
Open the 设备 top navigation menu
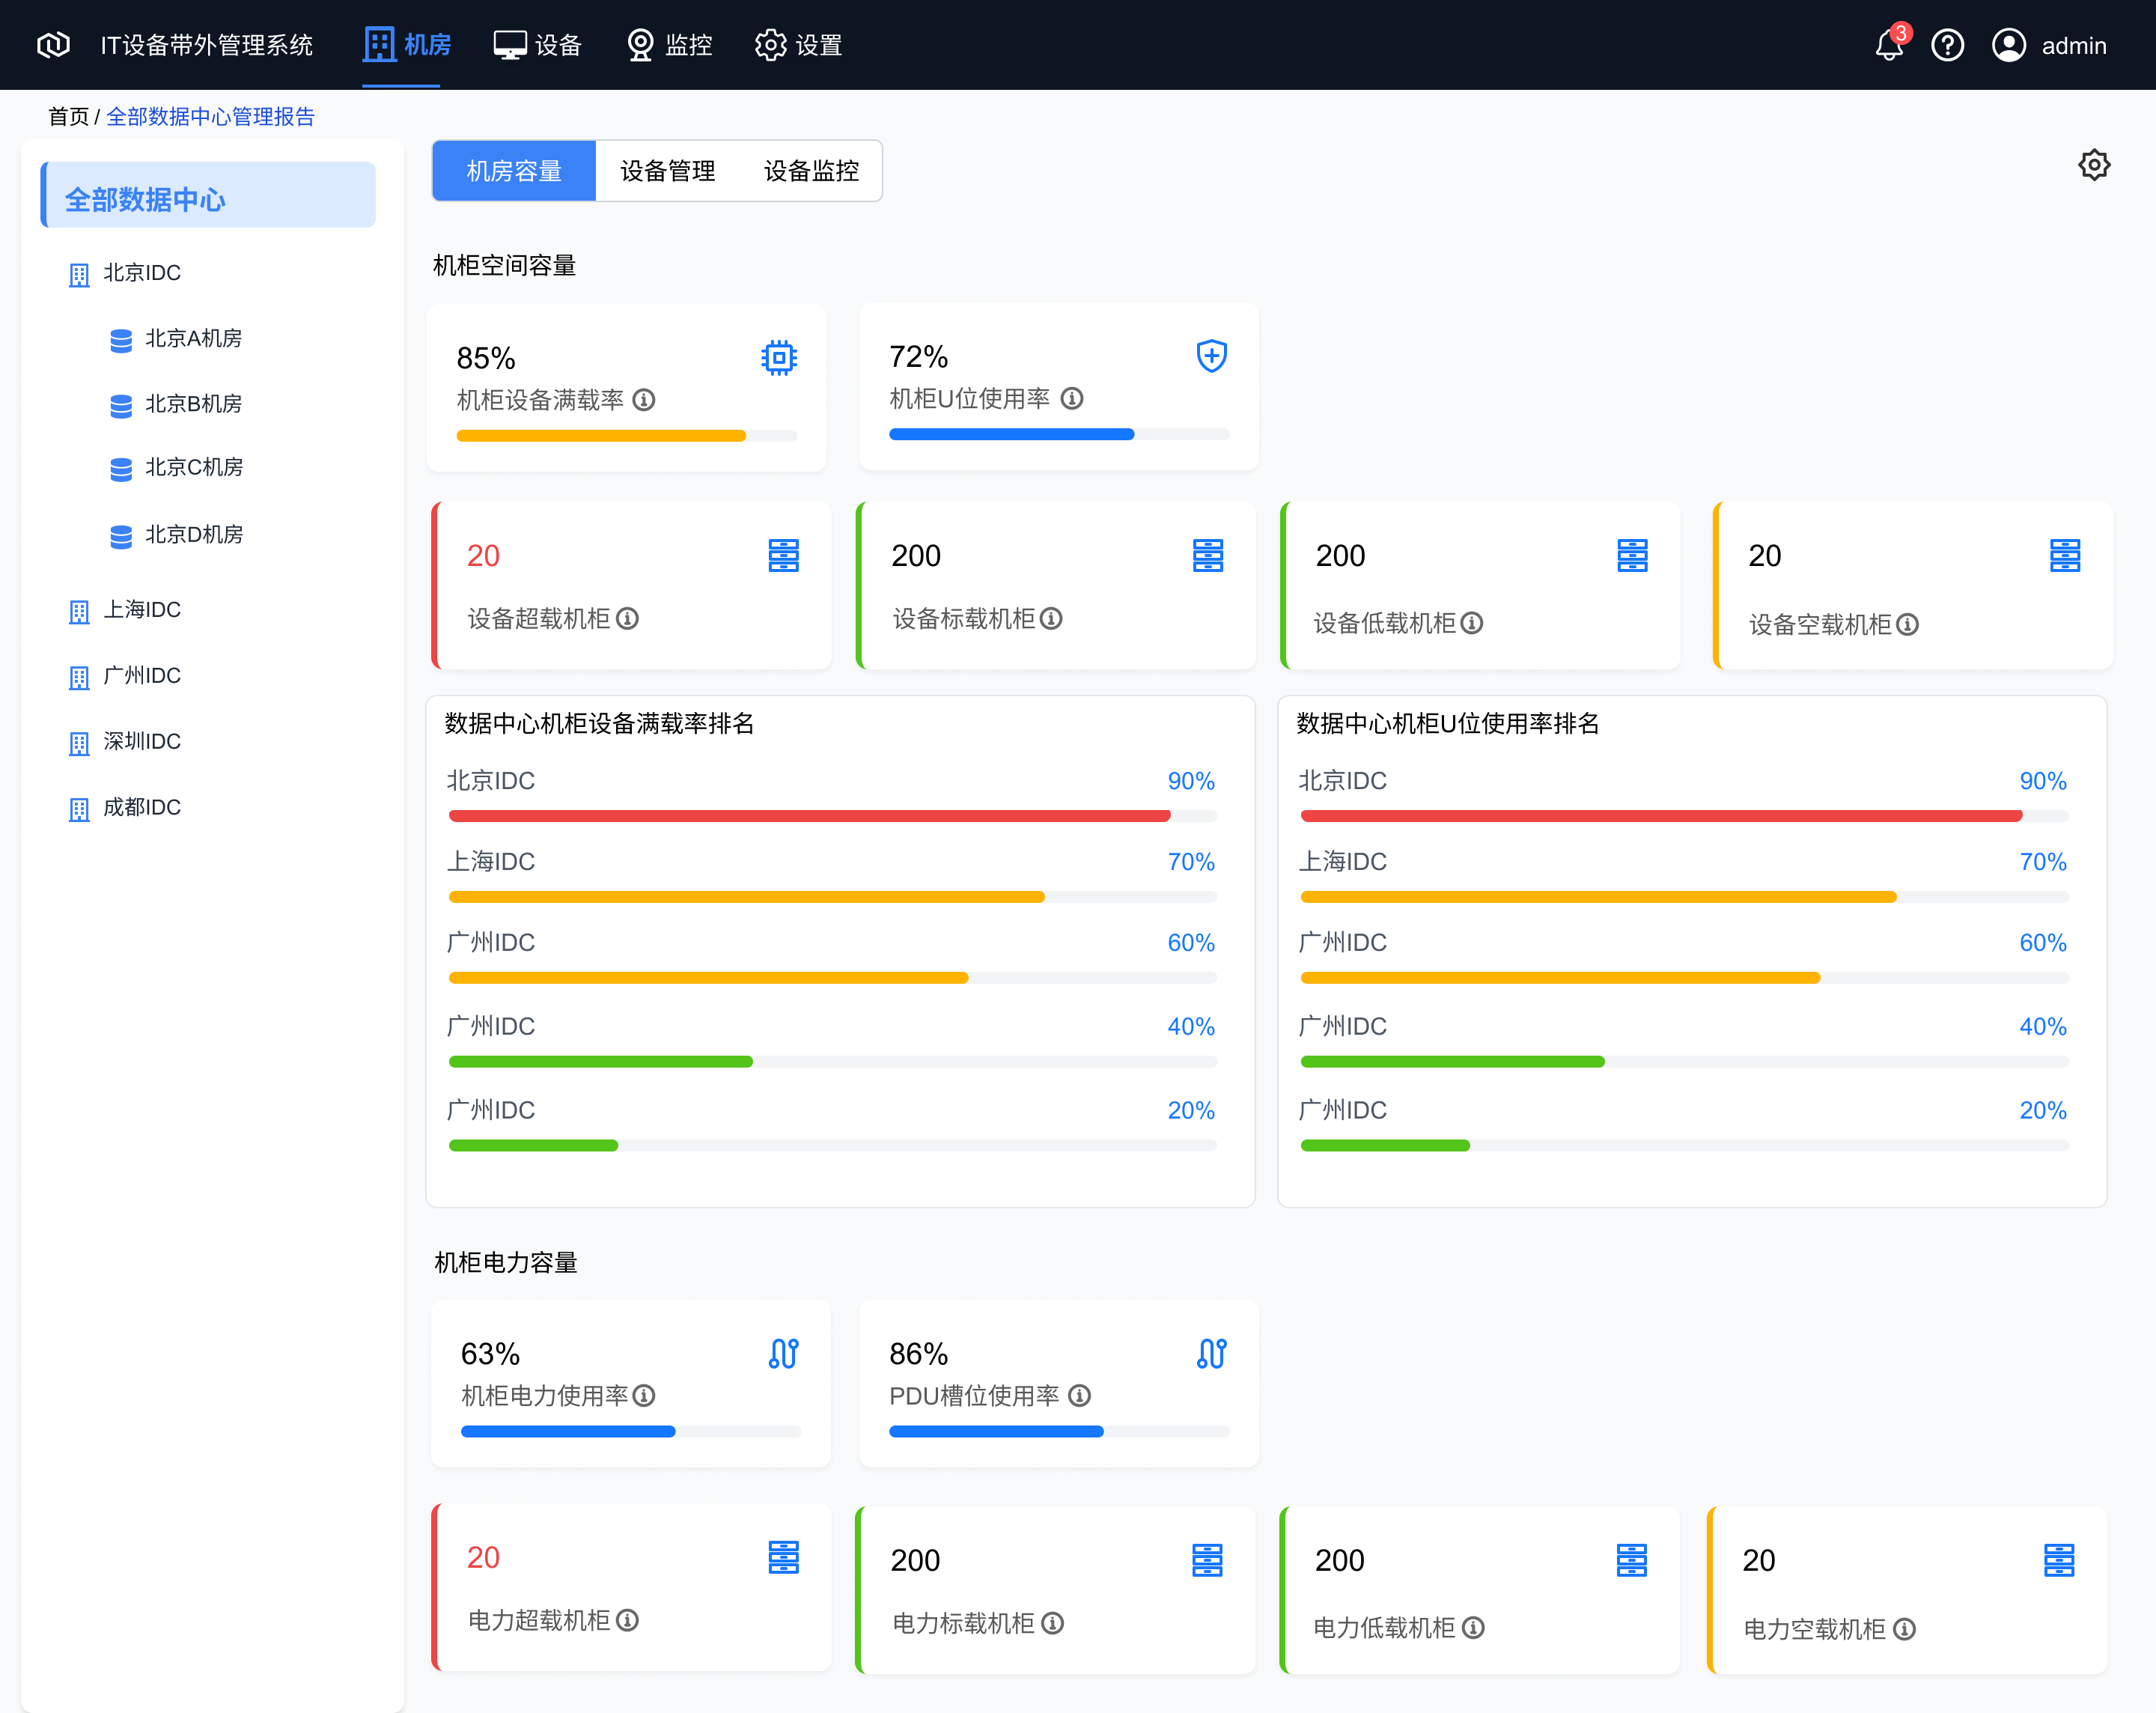point(537,45)
